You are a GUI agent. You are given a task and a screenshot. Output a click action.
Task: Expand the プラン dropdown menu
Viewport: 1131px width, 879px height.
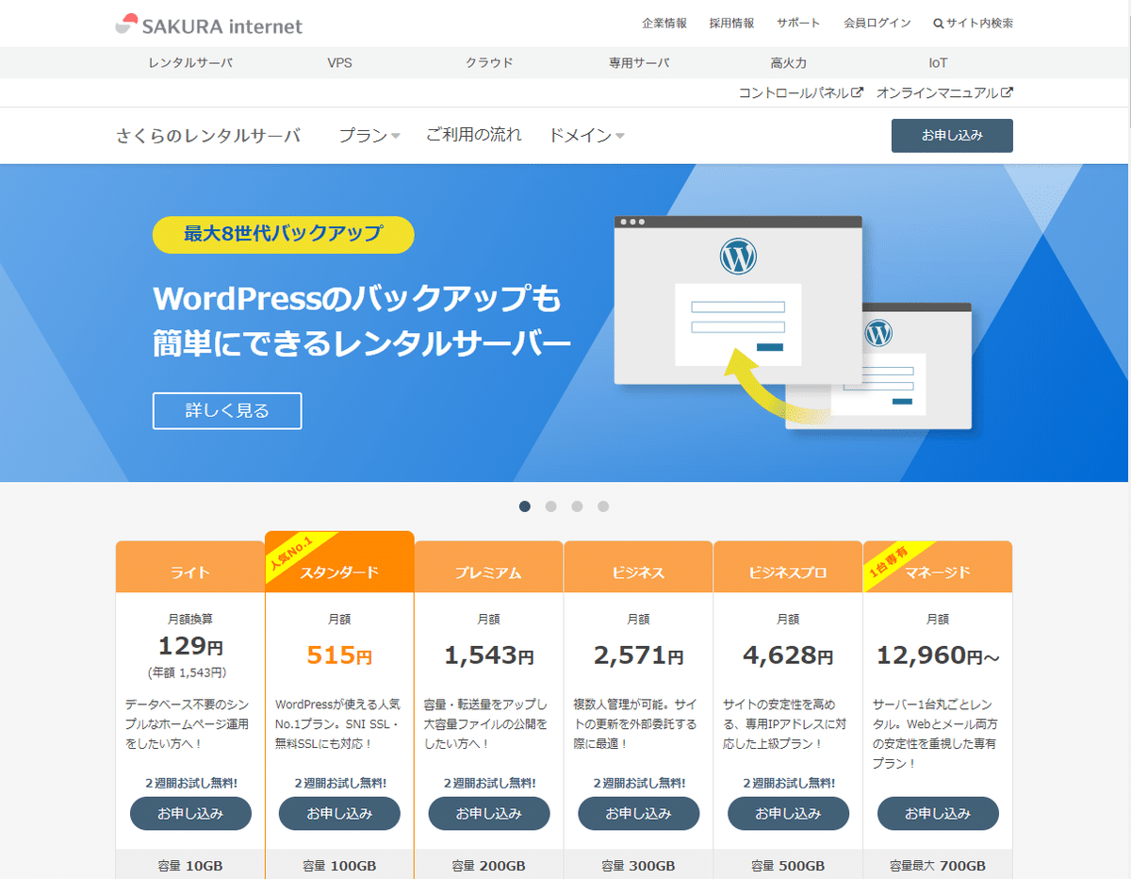369,136
